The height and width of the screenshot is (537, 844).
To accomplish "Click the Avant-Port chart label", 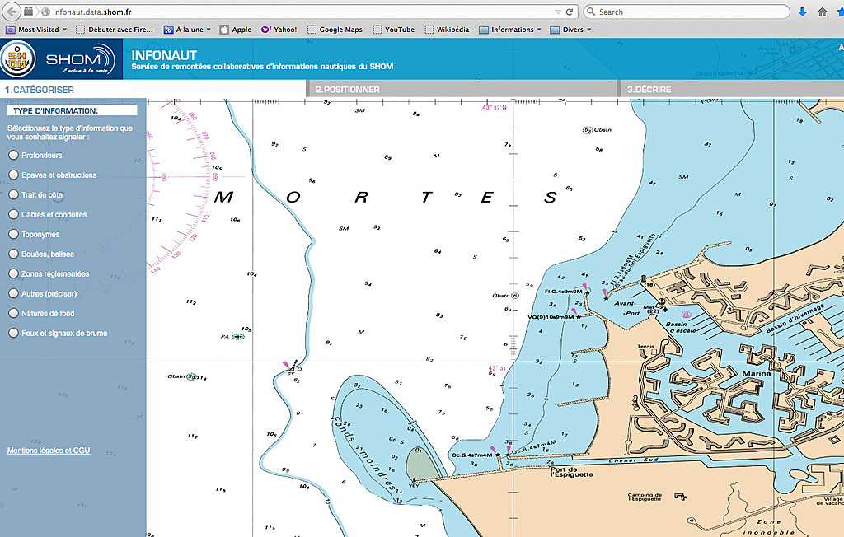I will click(x=628, y=308).
